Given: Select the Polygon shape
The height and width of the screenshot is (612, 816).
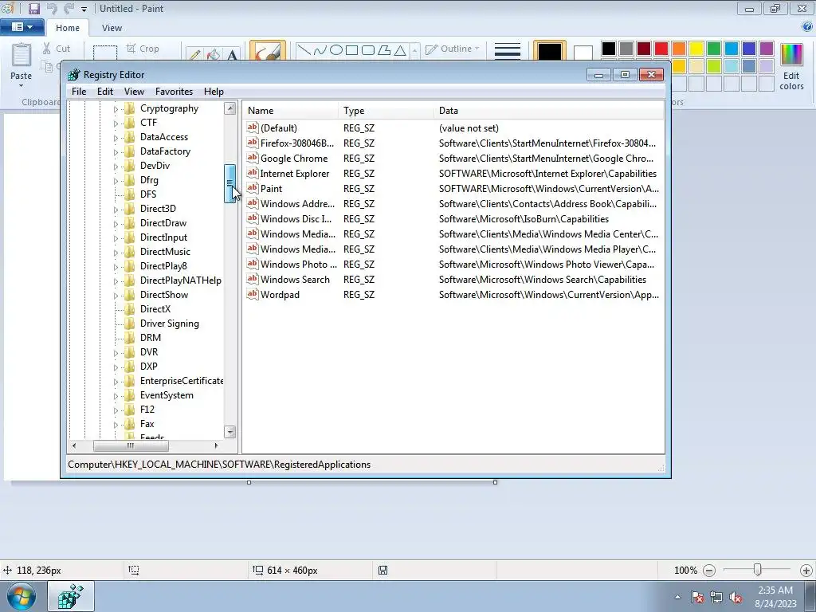Looking at the screenshot, I should 384,50.
